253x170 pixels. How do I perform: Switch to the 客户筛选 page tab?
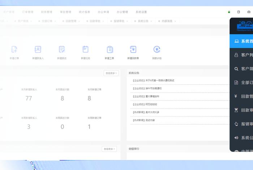(23, 21)
